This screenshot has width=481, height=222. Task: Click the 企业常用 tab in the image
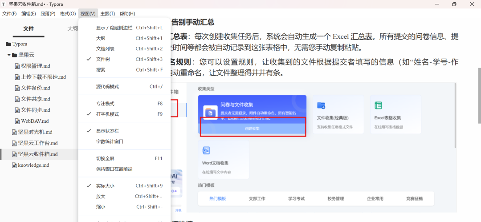click(375, 199)
